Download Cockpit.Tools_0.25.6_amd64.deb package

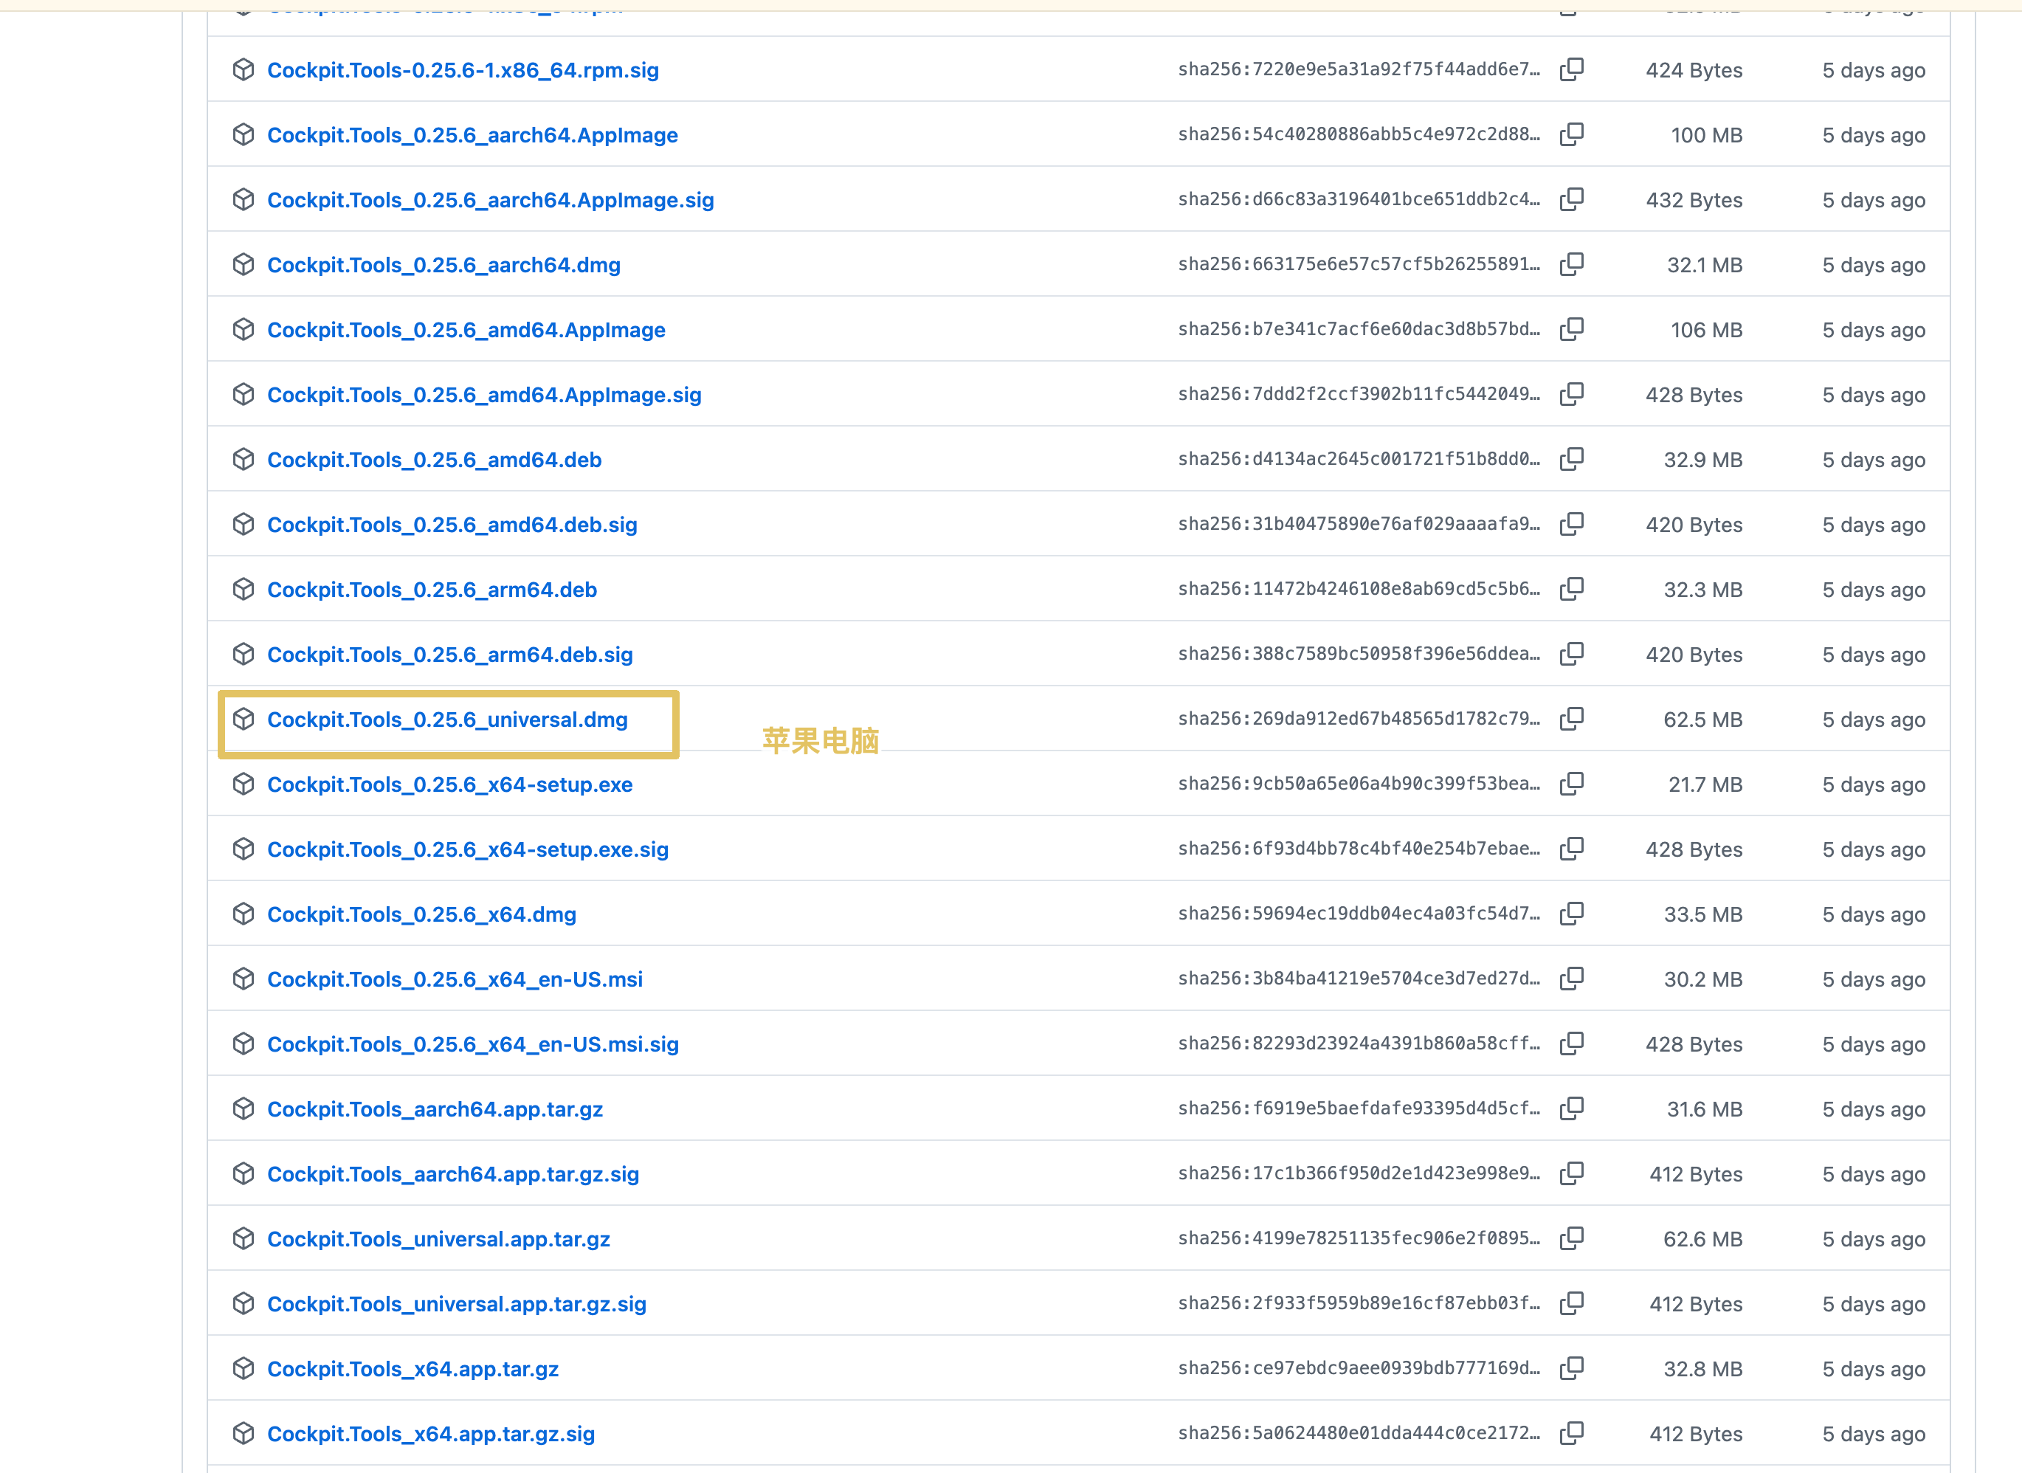[434, 460]
